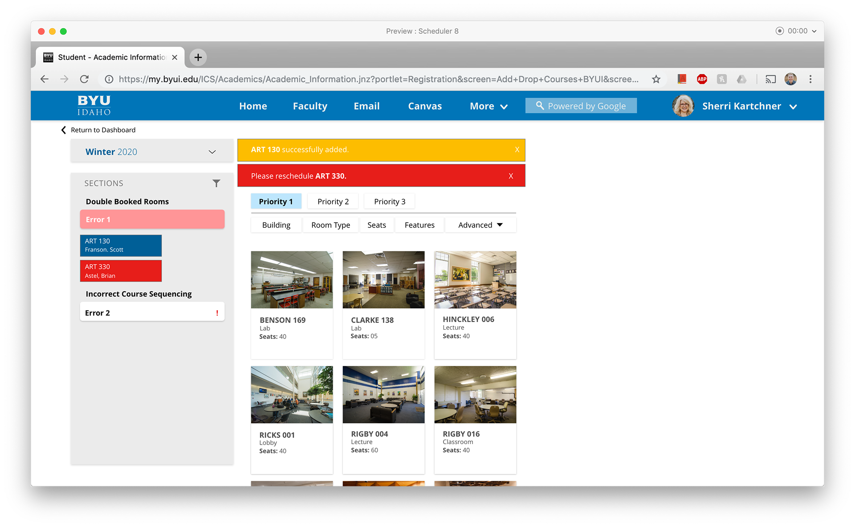Click the Error 2 exclamation mark
The image size is (855, 527).
(217, 313)
